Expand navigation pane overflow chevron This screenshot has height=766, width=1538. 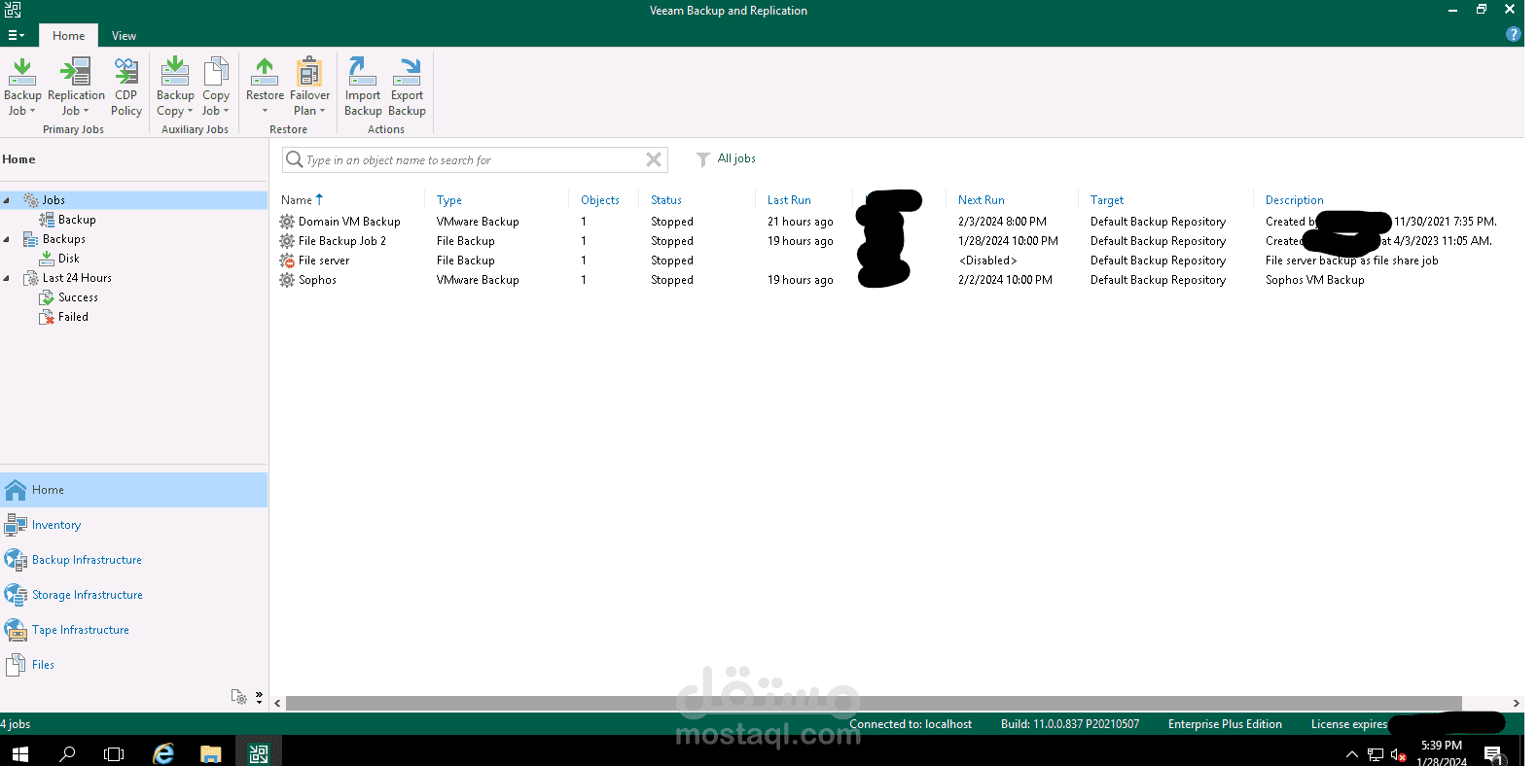click(259, 696)
